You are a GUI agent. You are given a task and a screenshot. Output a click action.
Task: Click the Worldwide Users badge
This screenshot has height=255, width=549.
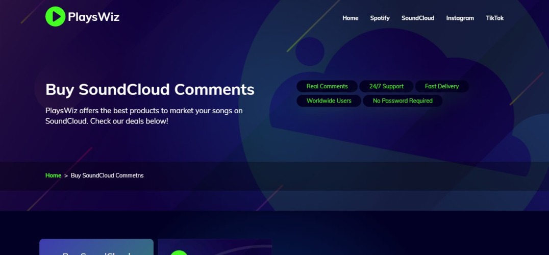329,101
